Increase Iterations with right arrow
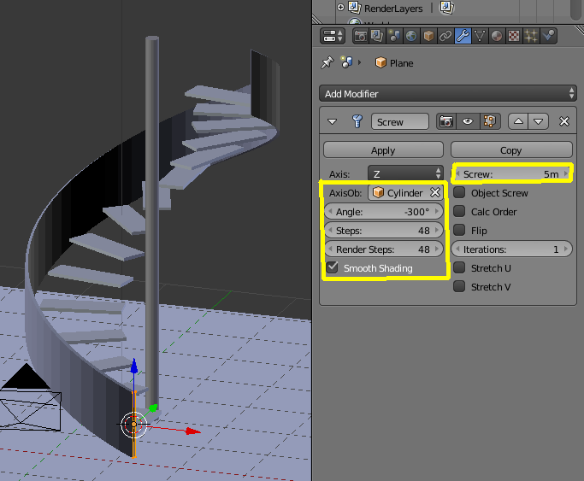 click(566, 249)
